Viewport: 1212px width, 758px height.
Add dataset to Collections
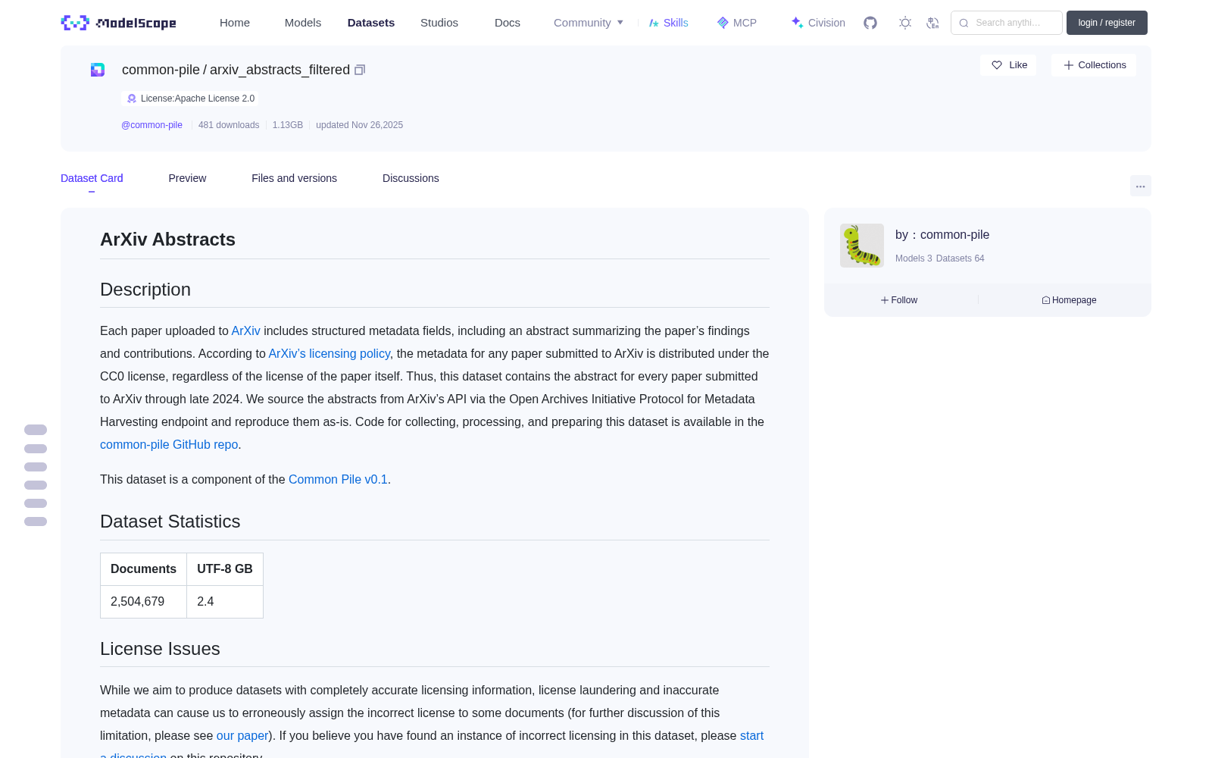[x=1094, y=65]
